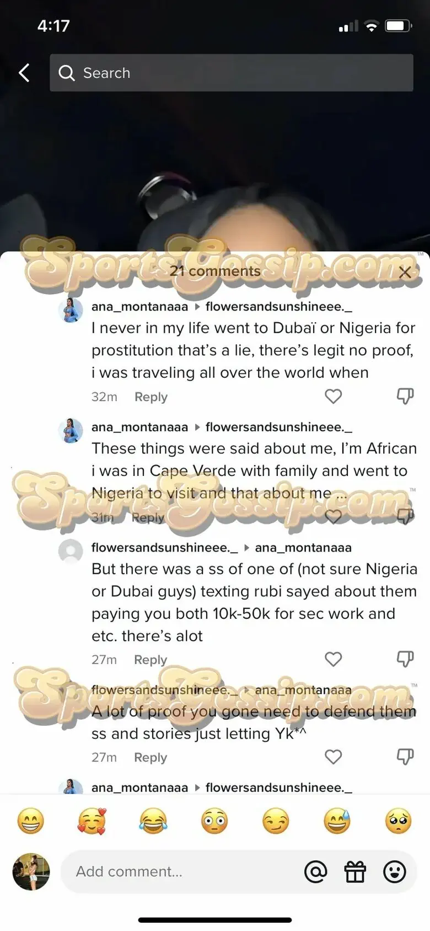430x931 pixels.
Task: Open emoji picker in comment bar
Action: [x=395, y=872]
